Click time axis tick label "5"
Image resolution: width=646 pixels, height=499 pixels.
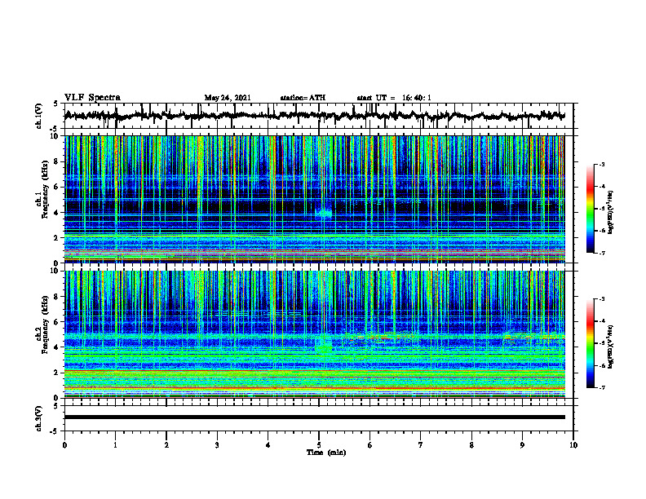(319, 445)
